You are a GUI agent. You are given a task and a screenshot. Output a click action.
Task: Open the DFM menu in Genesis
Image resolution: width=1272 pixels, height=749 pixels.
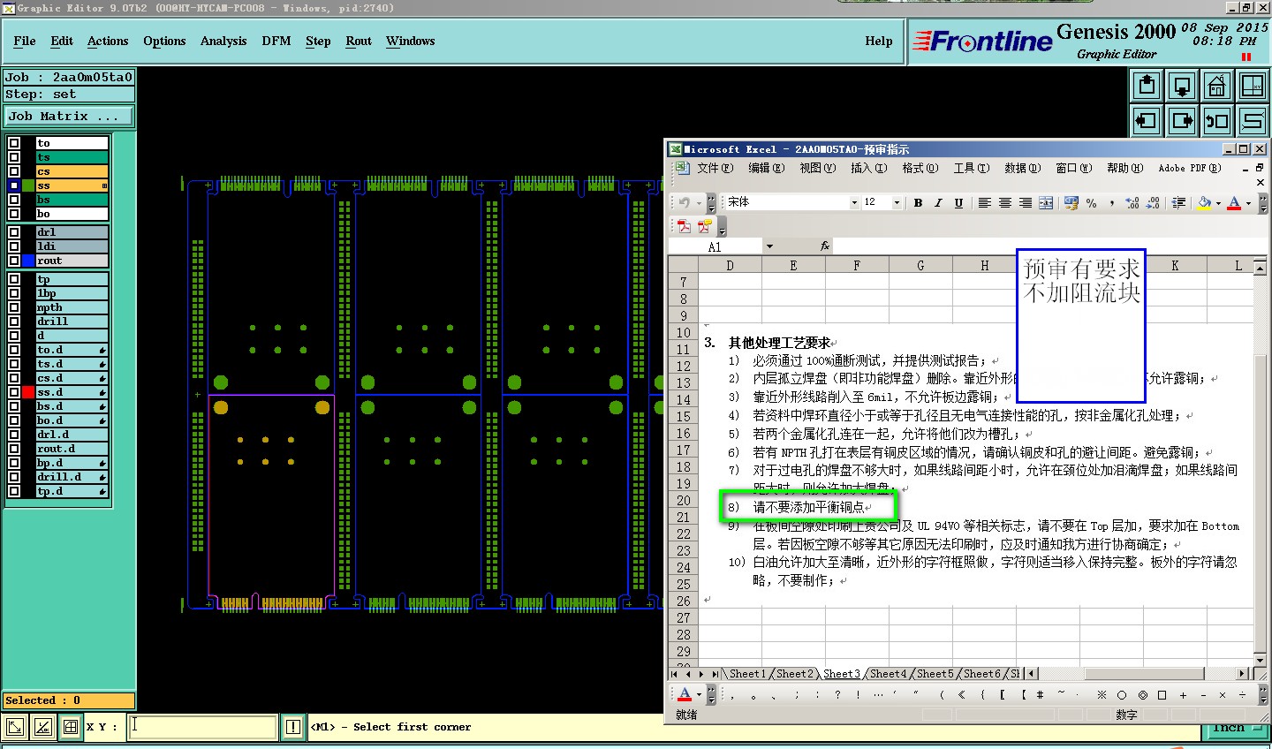[x=276, y=41]
